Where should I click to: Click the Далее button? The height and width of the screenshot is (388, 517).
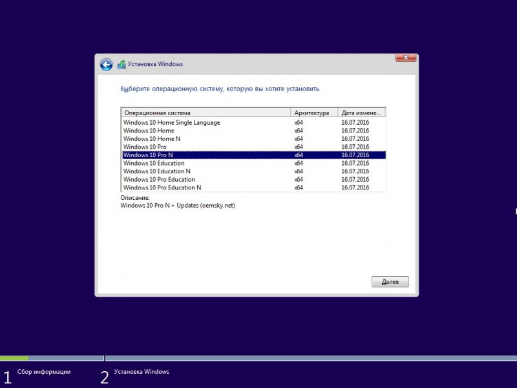click(390, 282)
